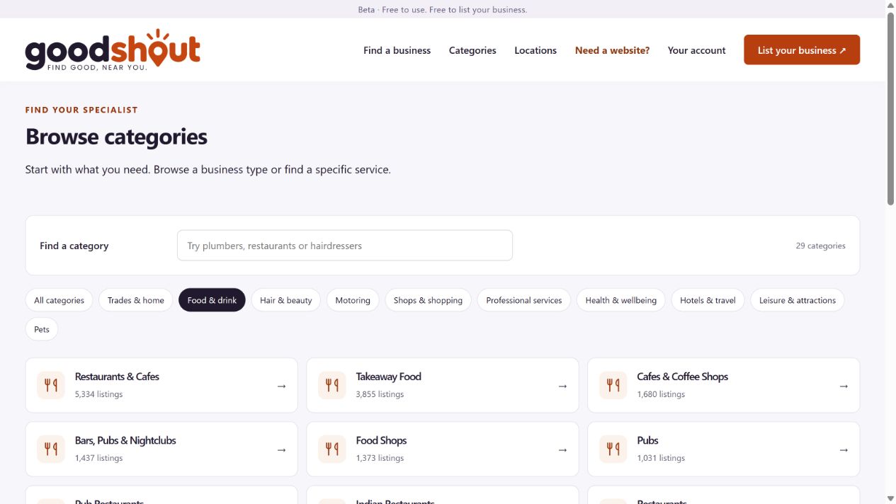Select the Food & drink filter chip
The image size is (896, 504).
click(x=212, y=300)
